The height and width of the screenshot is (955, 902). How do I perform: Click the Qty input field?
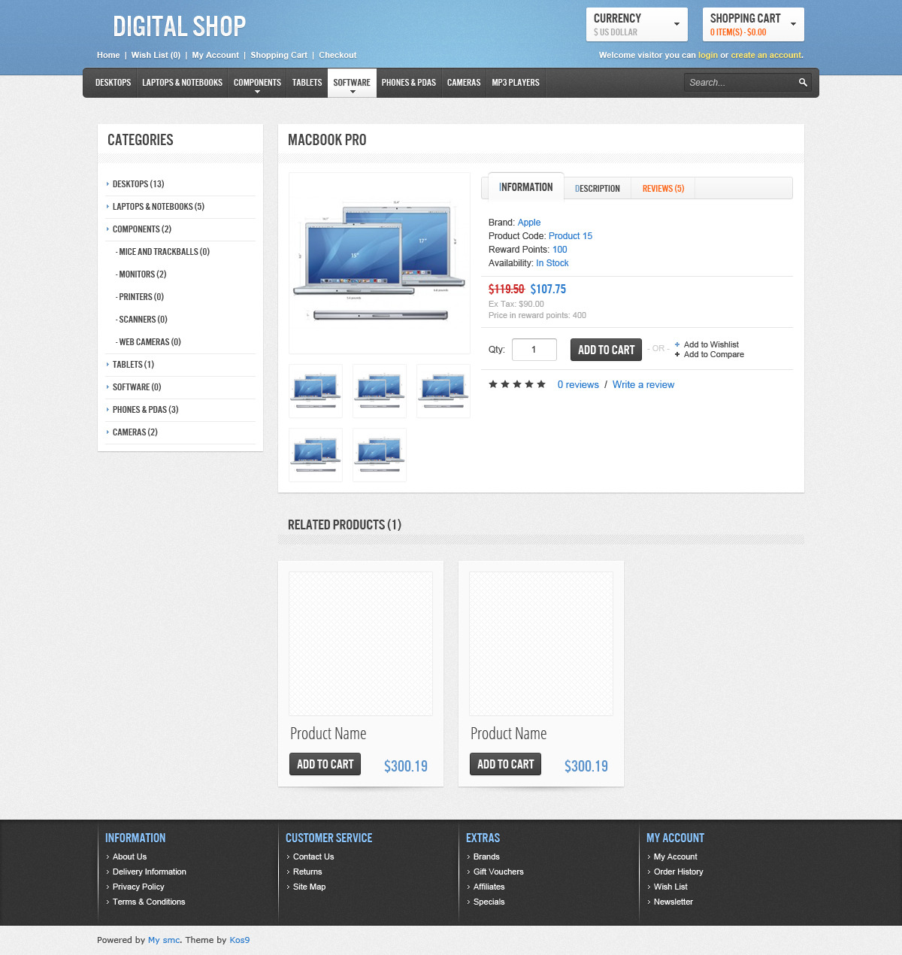click(x=534, y=350)
